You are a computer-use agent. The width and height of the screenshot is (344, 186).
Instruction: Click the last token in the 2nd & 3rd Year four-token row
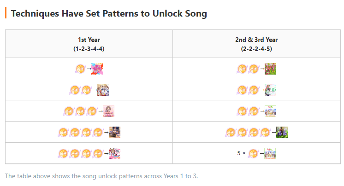265,132
